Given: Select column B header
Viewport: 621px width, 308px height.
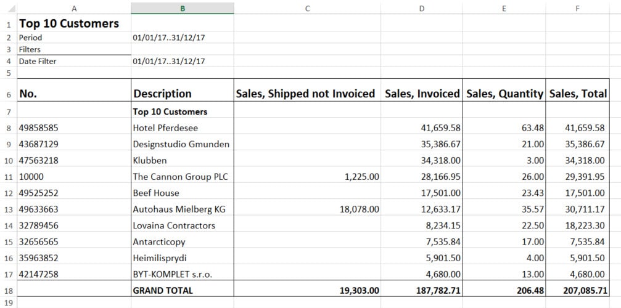Looking at the screenshot, I should pyautogui.click(x=182, y=8).
